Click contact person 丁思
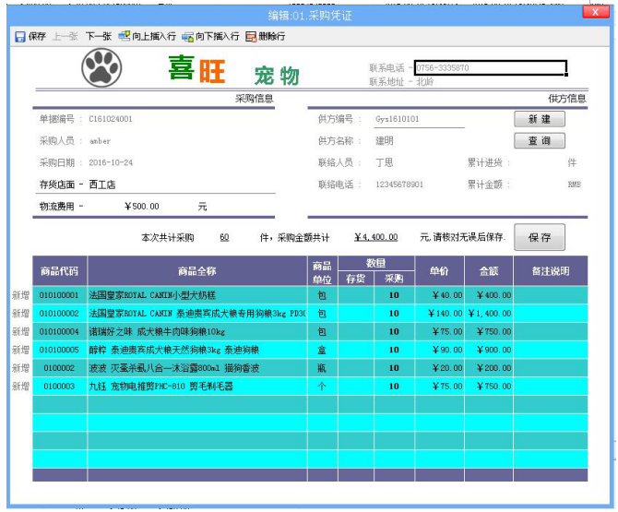The height and width of the screenshot is (512, 618). (385, 162)
